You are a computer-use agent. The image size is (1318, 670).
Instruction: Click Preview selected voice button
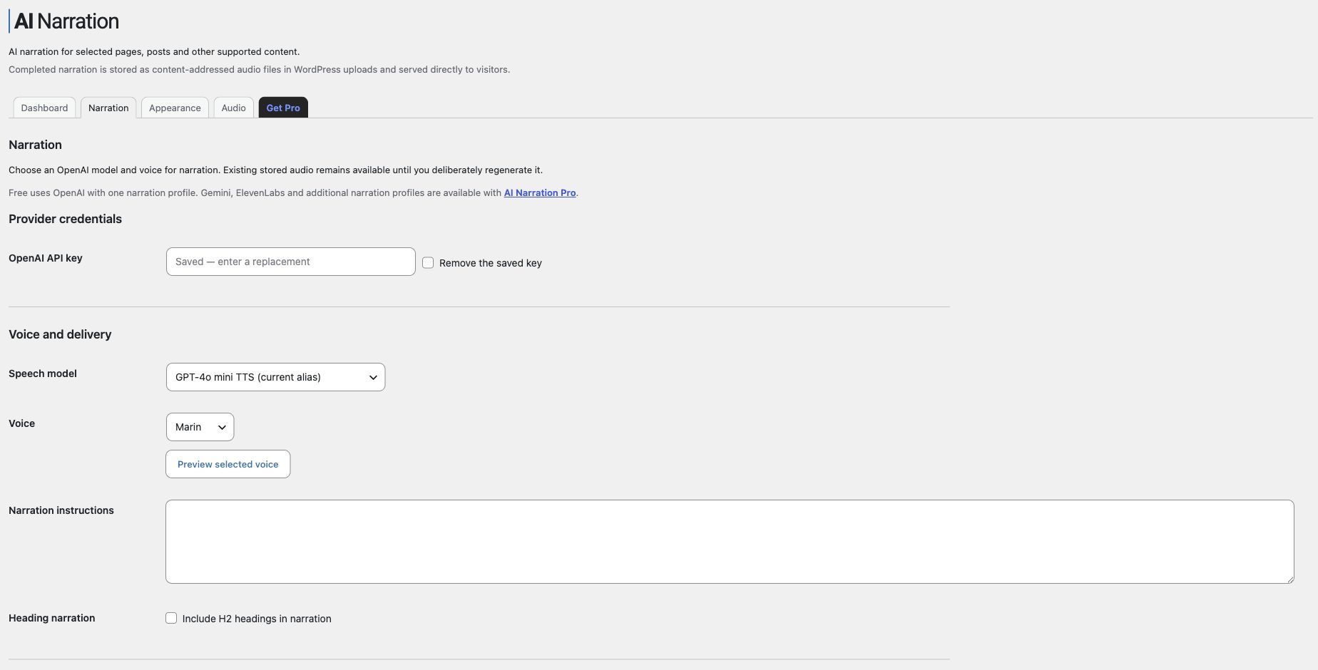(x=228, y=464)
